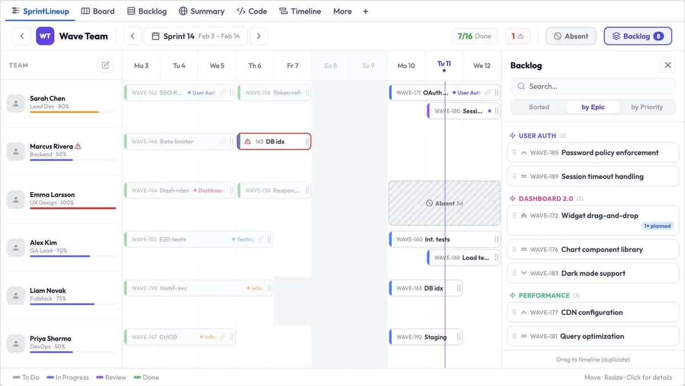Click Marcus Rivera's capacity bar

pyautogui.click(x=51, y=160)
